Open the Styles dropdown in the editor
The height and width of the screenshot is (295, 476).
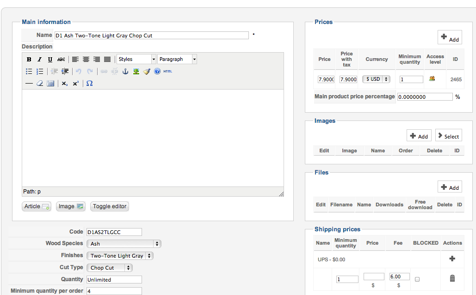tap(136, 59)
